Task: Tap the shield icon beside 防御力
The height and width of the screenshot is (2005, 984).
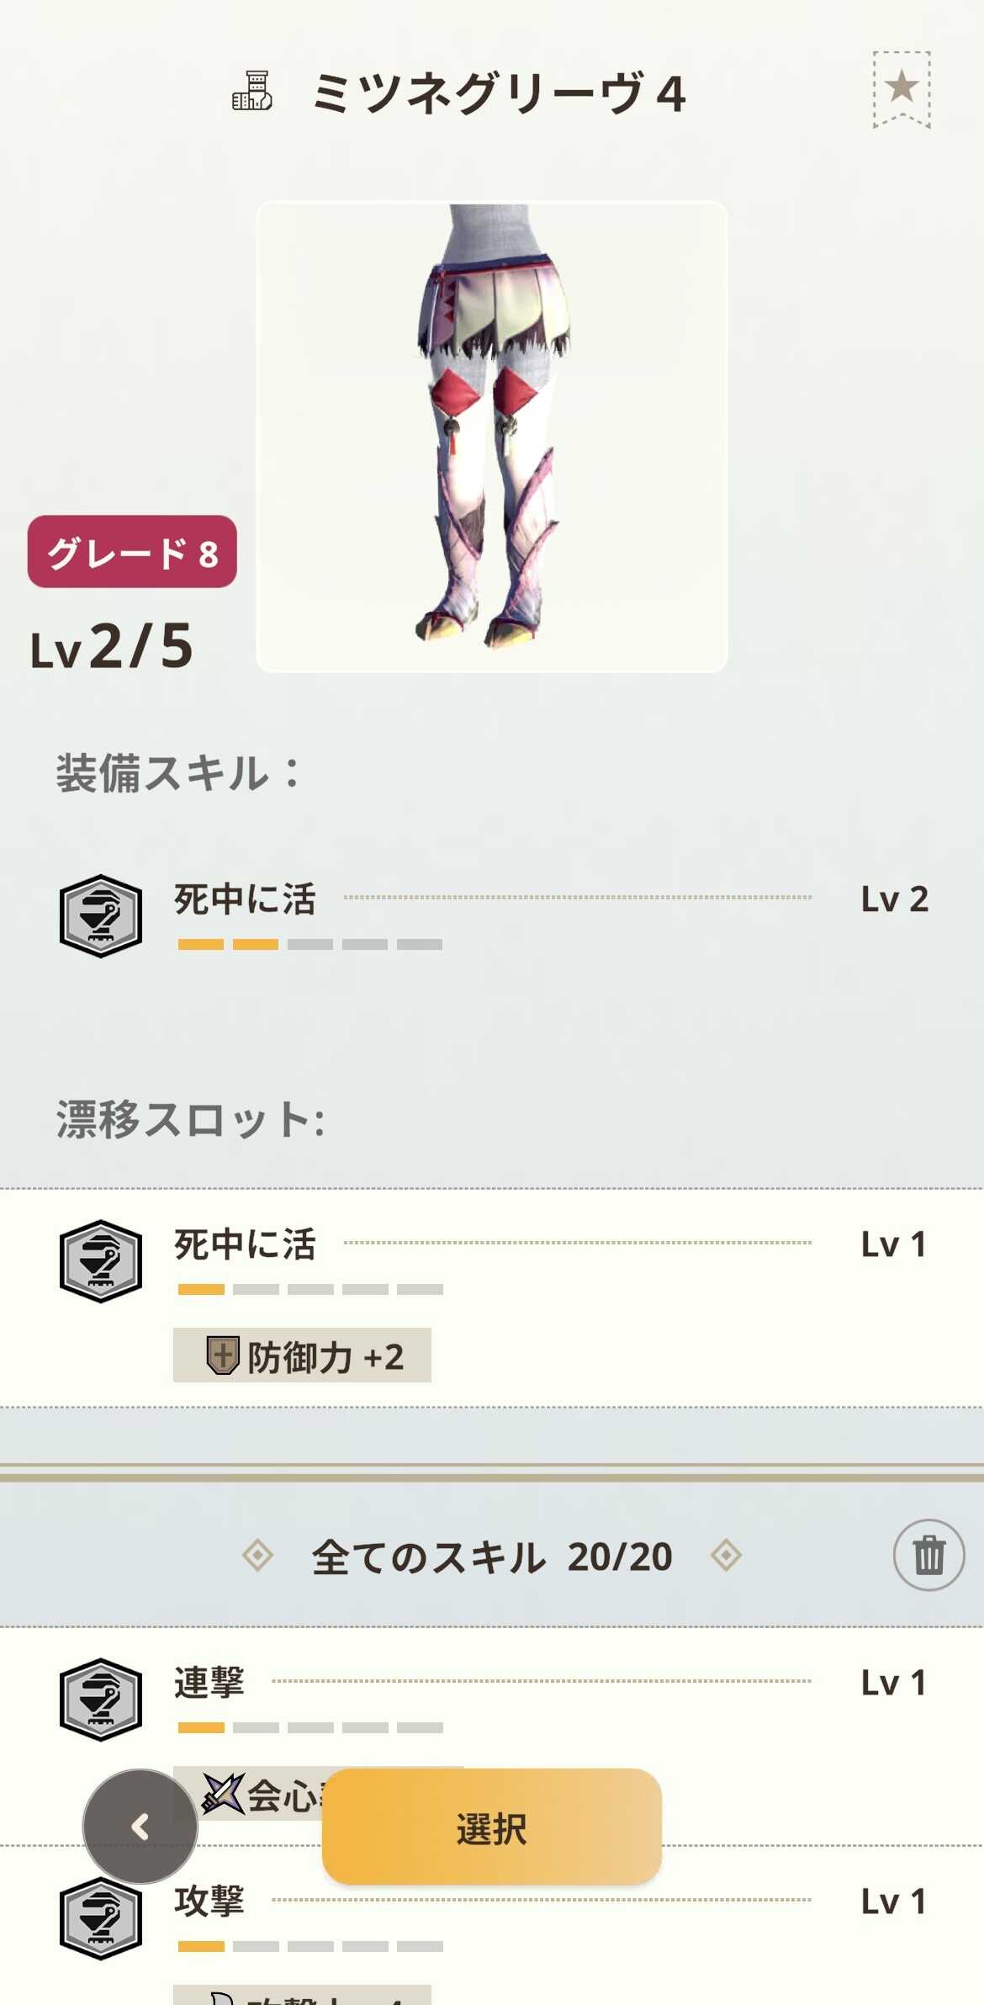Action: coord(223,1355)
